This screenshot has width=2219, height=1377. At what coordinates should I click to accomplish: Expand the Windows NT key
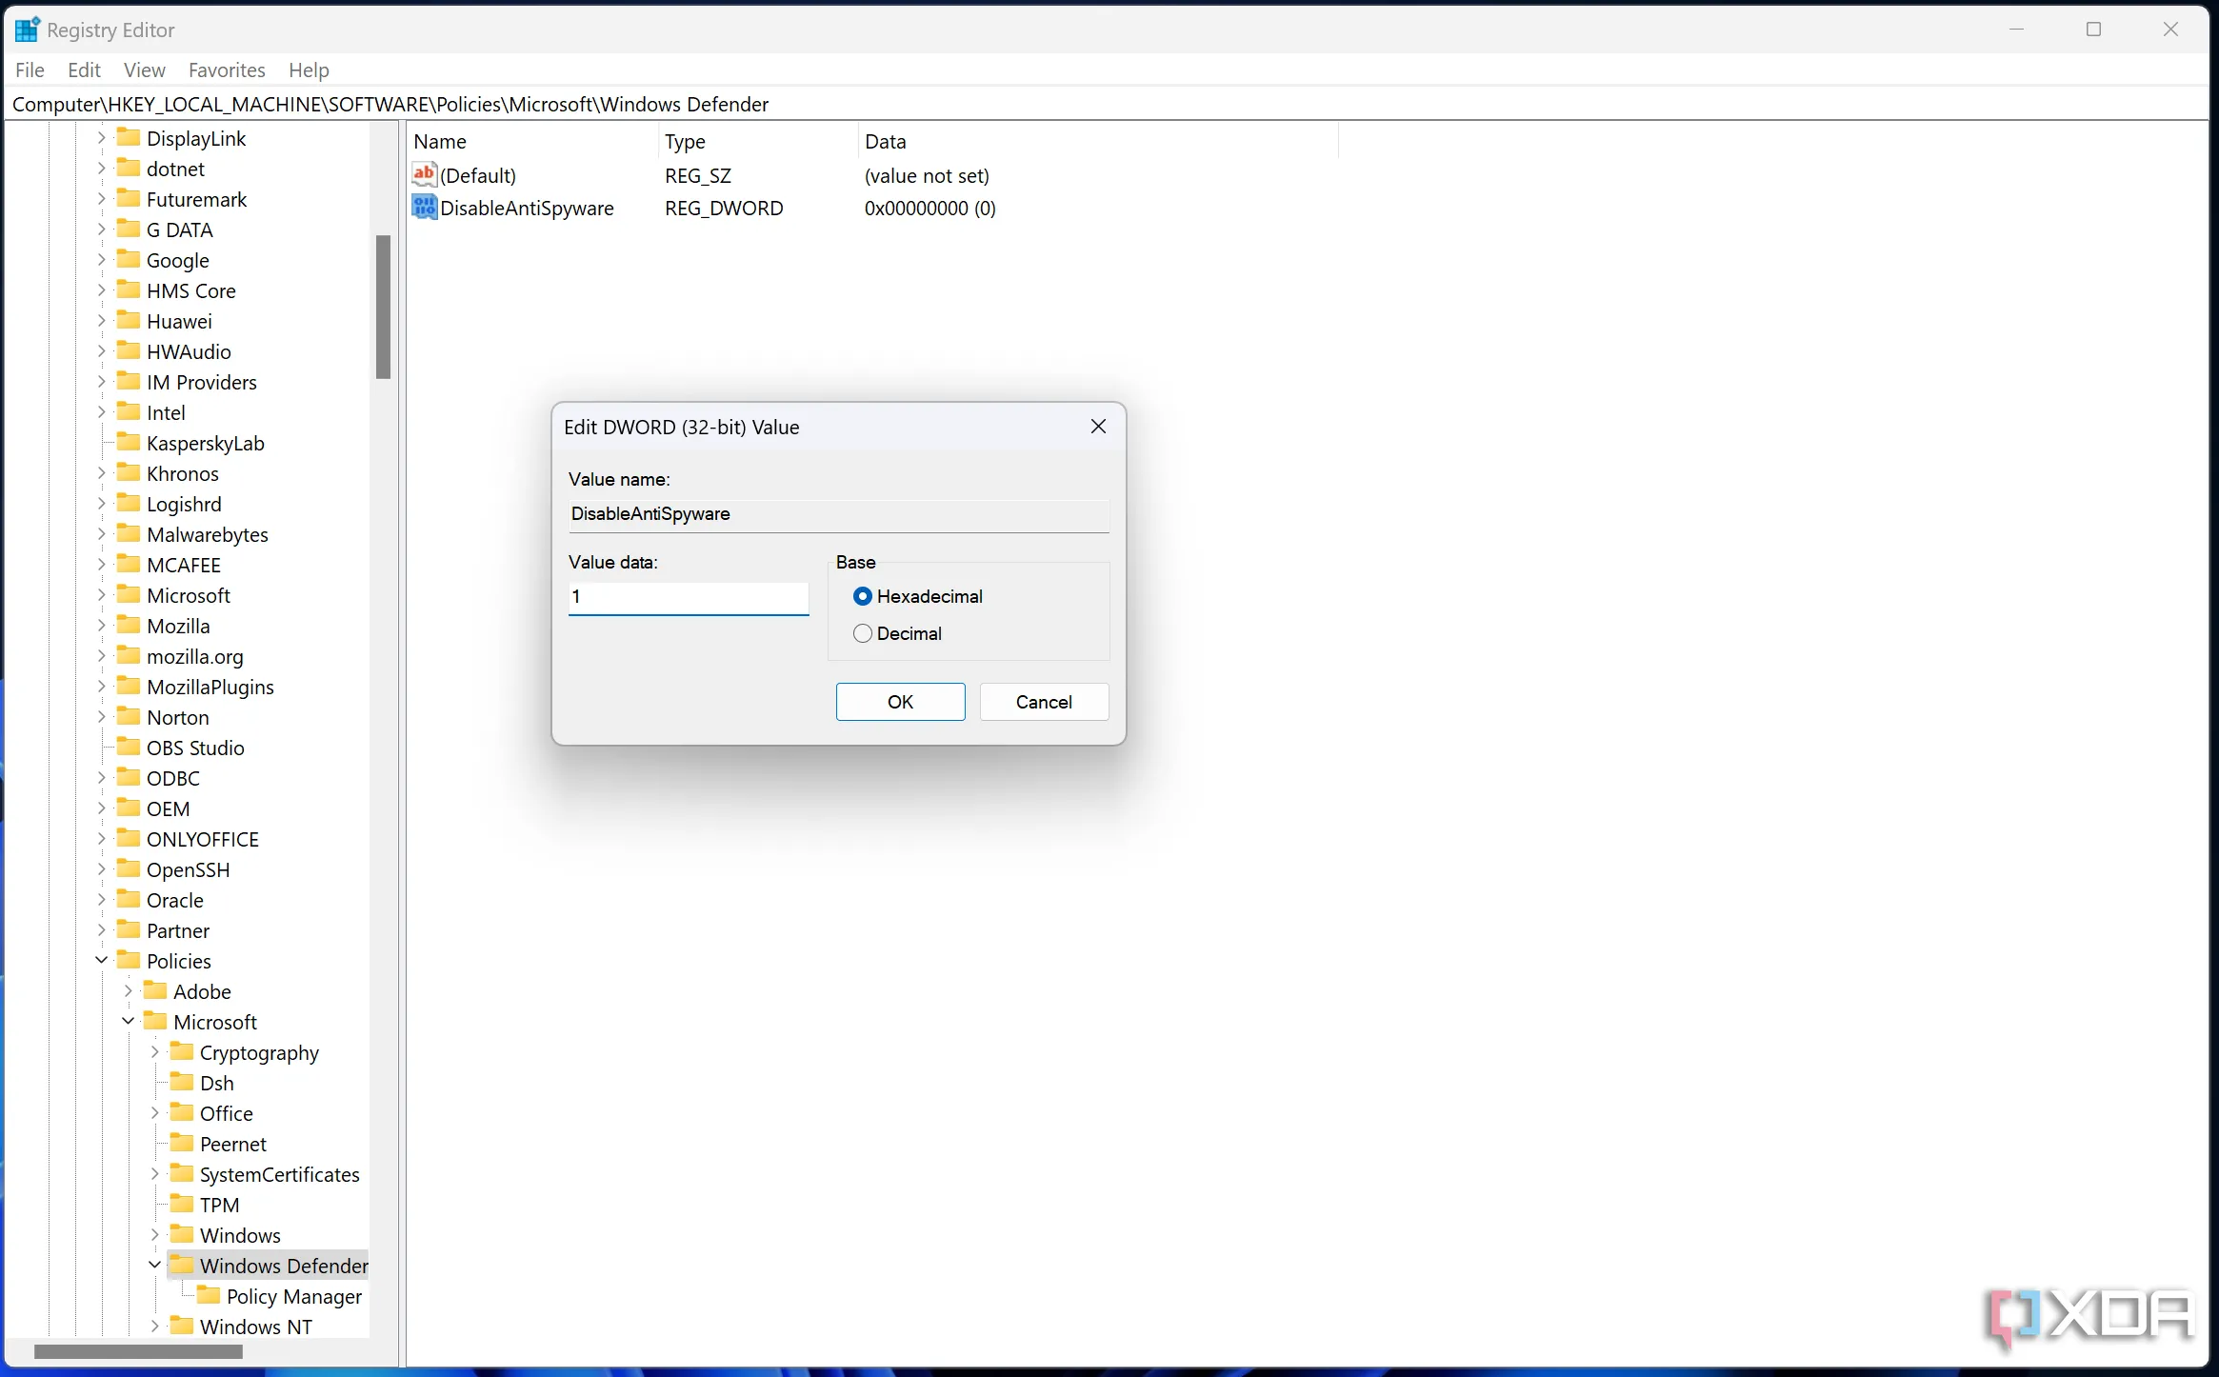pyautogui.click(x=154, y=1327)
